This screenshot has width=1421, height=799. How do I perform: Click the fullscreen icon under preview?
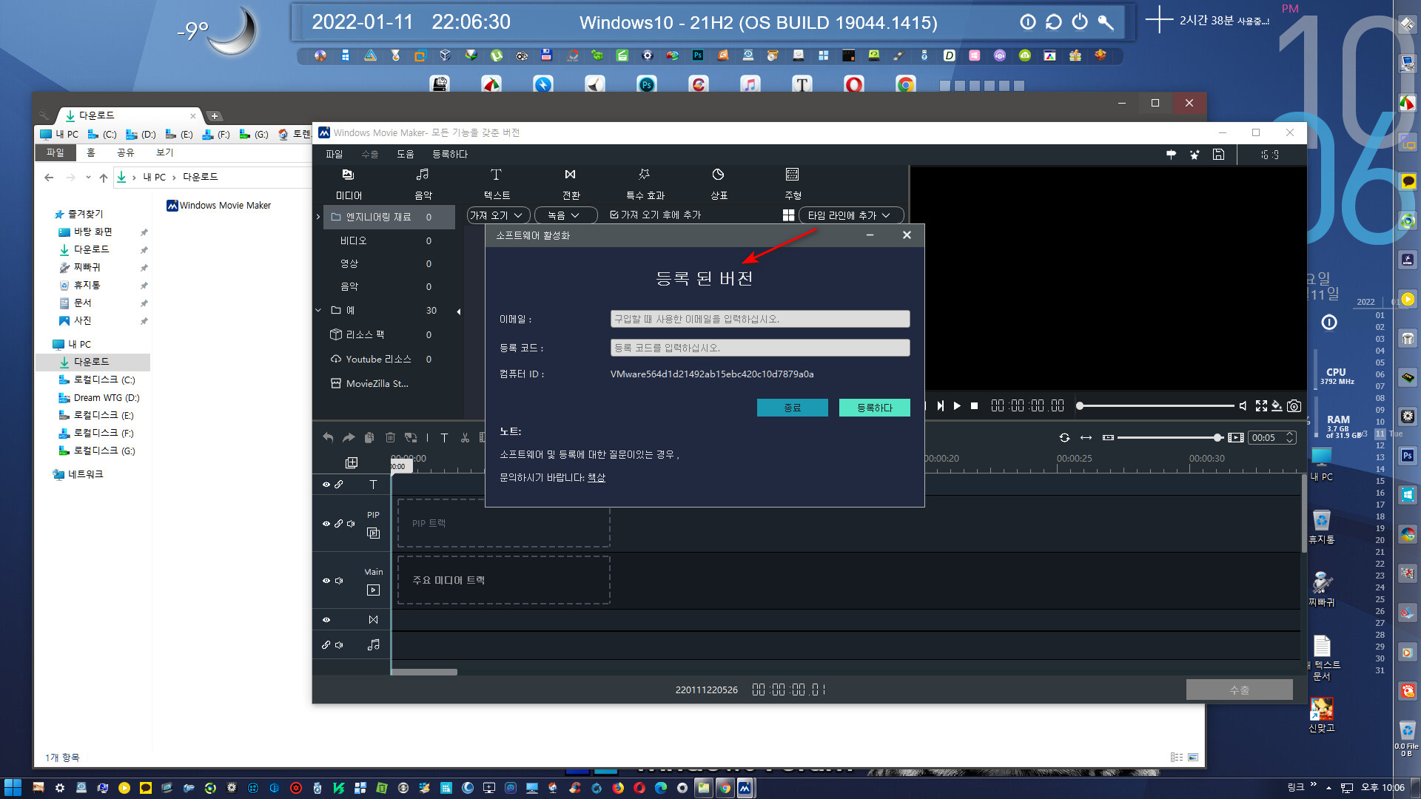pos(1261,405)
